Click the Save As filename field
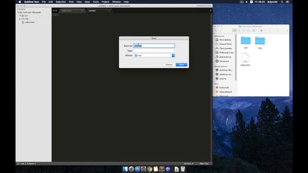Viewport: 308px width, 173px height. click(154, 46)
